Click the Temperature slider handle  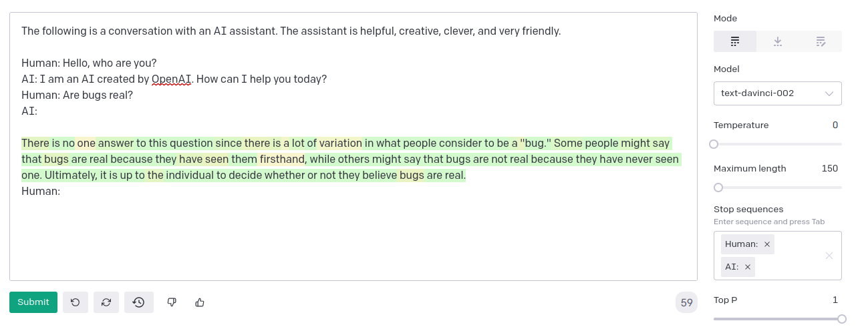(x=714, y=144)
